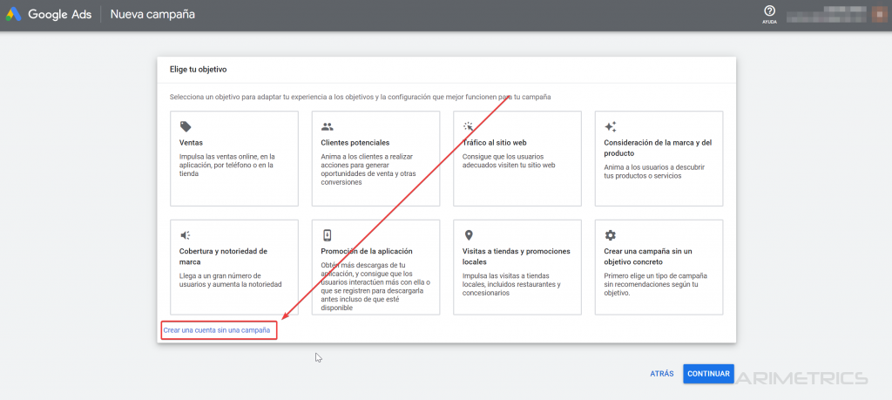Click the Promoción de la aplicación phone icon
892x400 pixels.
[327, 235]
